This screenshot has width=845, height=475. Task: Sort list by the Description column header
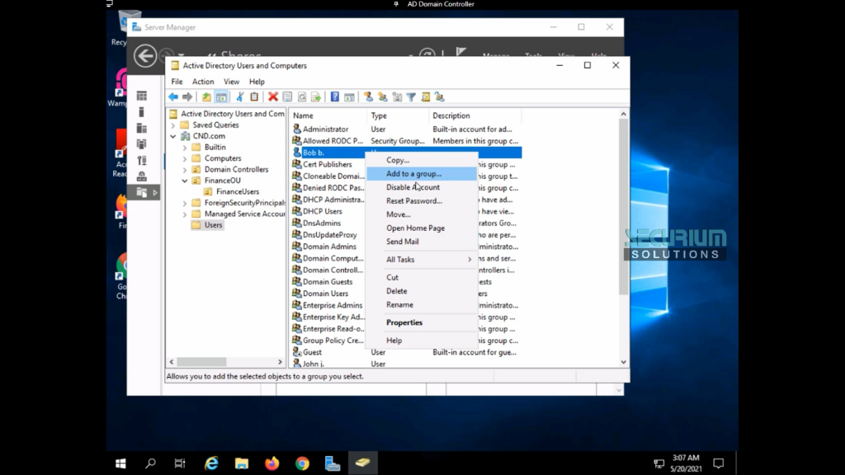pyautogui.click(x=474, y=115)
